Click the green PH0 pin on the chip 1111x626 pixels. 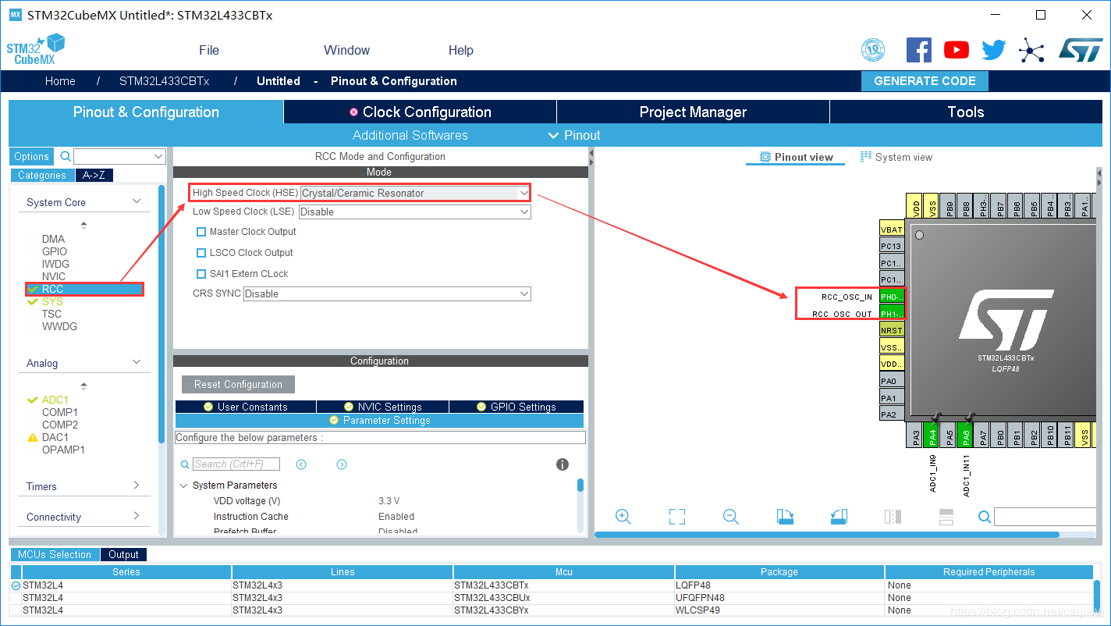pyautogui.click(x=892, y=297)
